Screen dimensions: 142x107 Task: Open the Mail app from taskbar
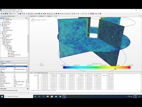(x=56, y=96)
